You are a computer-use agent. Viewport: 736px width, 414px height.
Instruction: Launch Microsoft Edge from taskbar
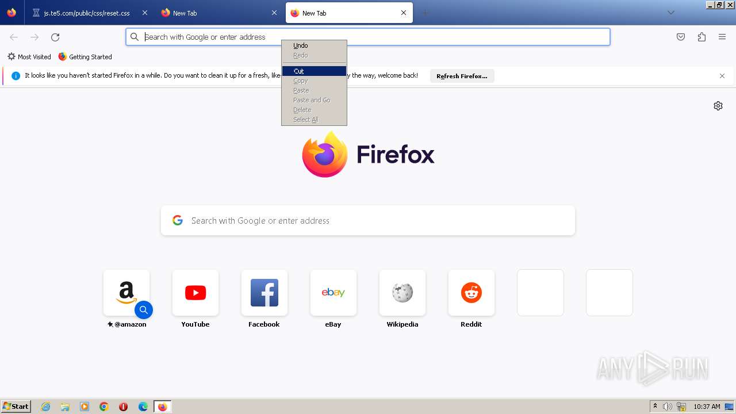click(143, 407)
